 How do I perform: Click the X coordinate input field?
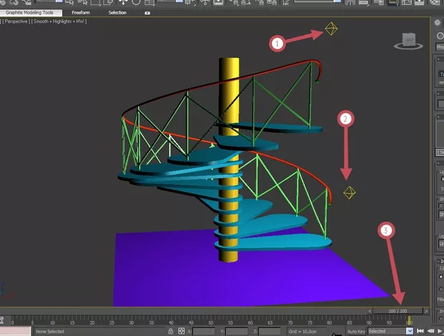click(x=205, y=331)
